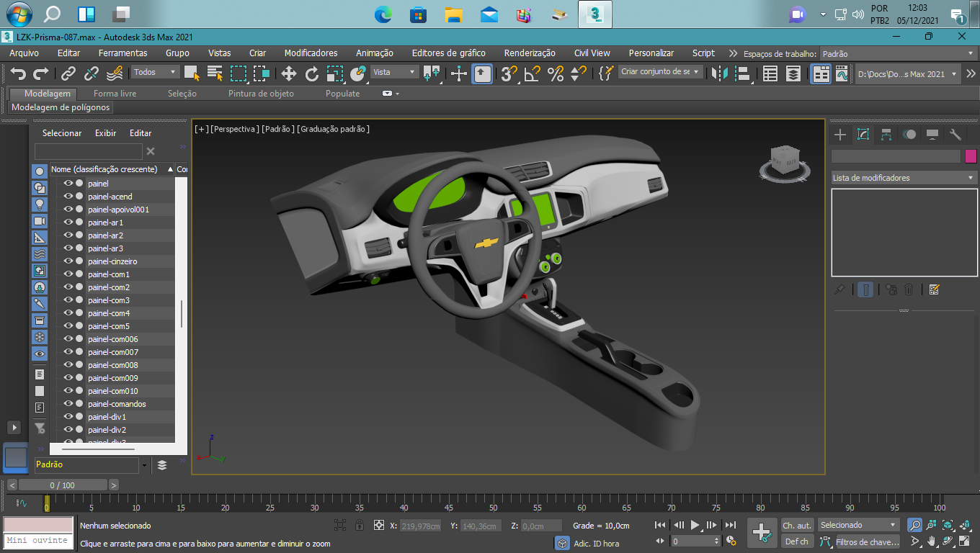This screenshot has width=980, height=553.
Task: Click the time slider 0 / 100 handle
Action: pyautogui.click(x=62, y=485)
